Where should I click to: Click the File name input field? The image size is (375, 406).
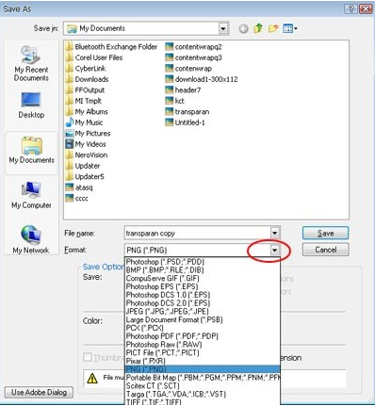pyautogui.click(x=198, y=234)
